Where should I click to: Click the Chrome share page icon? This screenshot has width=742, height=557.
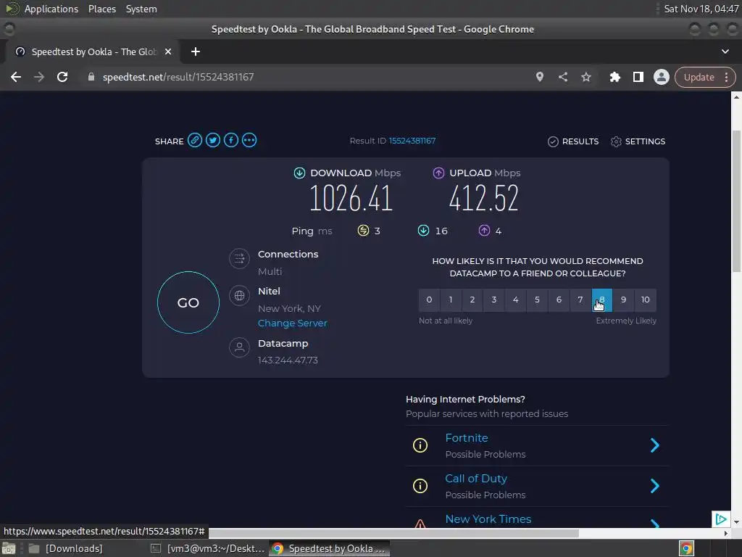coord(562,77)
